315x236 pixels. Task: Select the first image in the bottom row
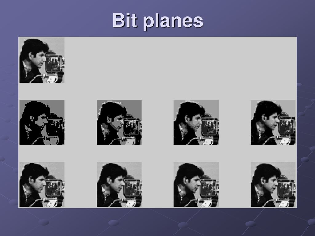click(42, 185)
